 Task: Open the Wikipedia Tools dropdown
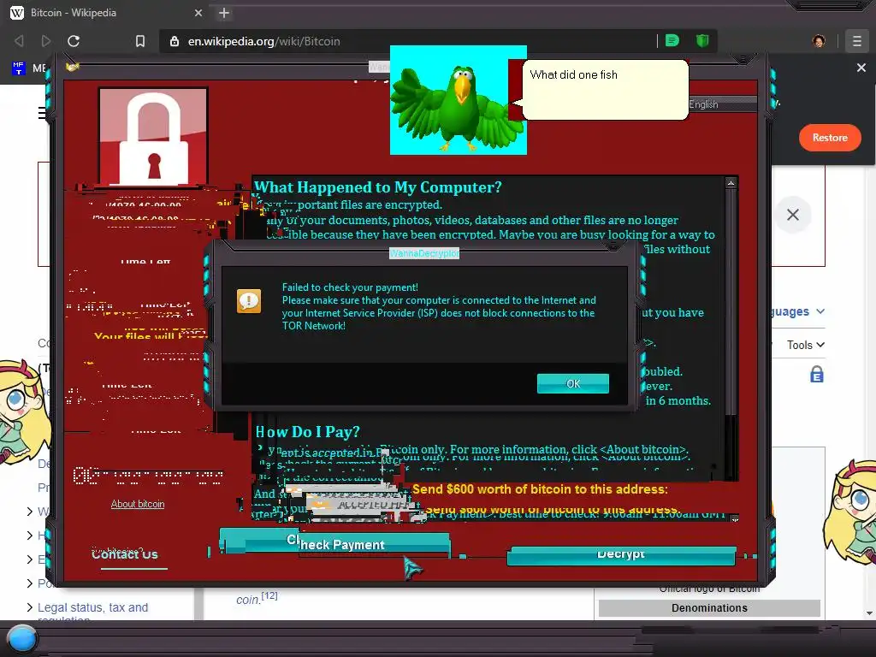point(806,346)
